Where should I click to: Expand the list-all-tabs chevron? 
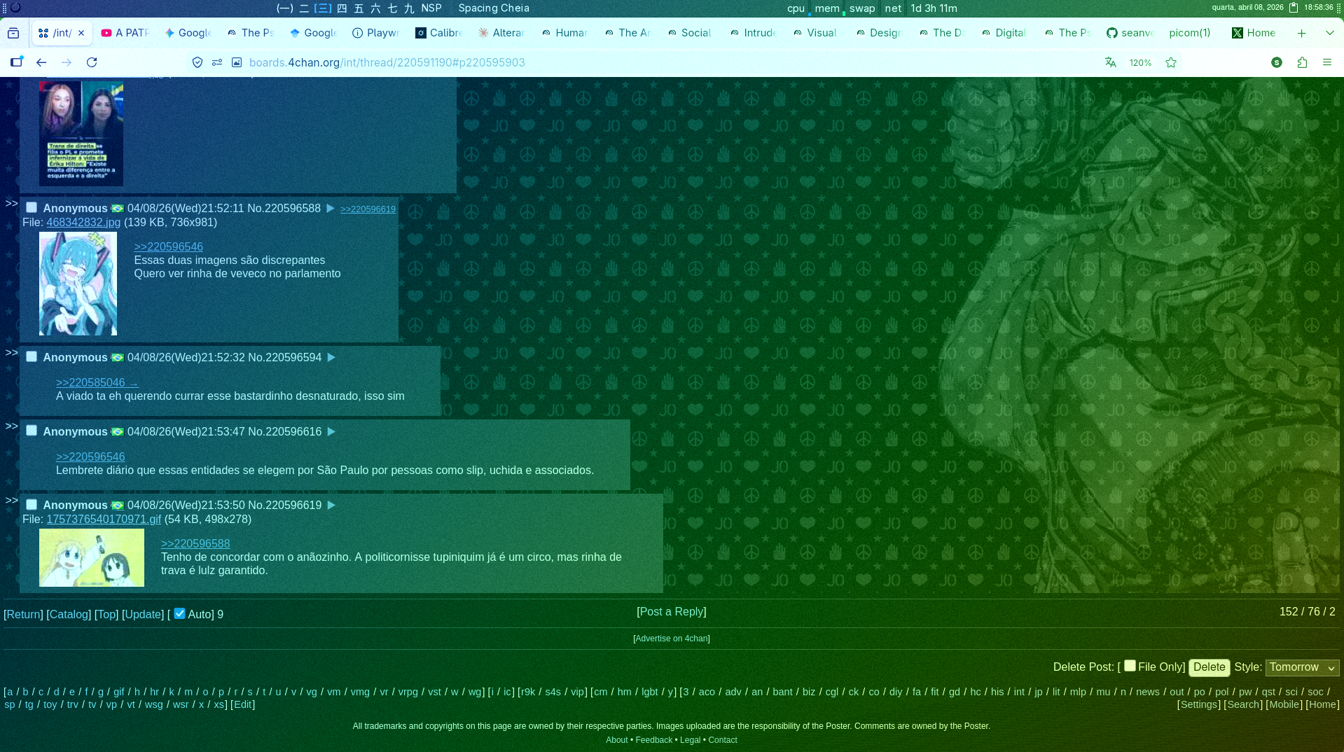tap(1329, 33)
